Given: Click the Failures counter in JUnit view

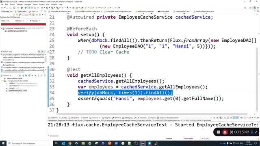Looking at the screenshot, I should (x=35, y=21).
